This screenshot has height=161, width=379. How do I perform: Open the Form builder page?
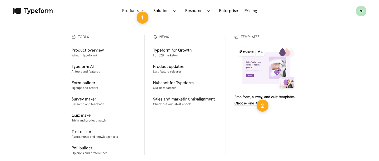coord(83,83)
